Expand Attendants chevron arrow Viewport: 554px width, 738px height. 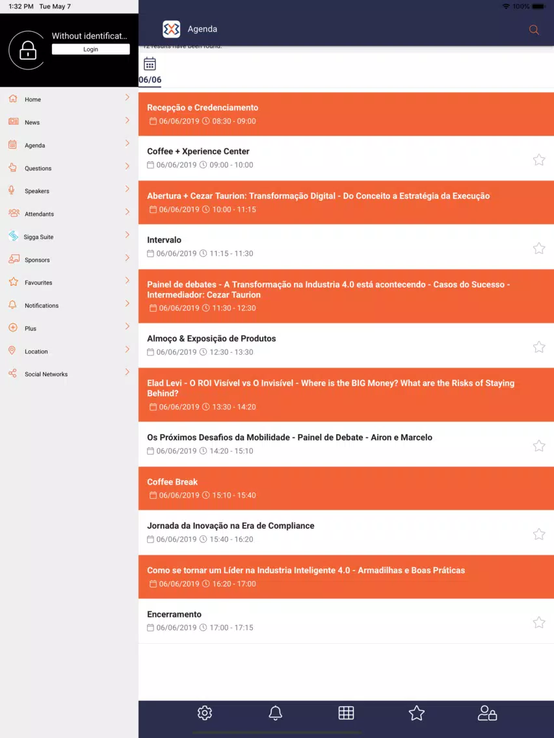click(x=127, y=212)
